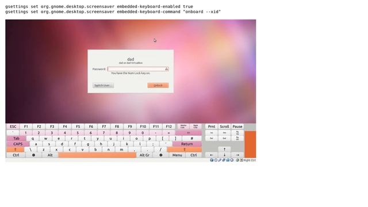Tap the orange space bar

pos(97,155)
